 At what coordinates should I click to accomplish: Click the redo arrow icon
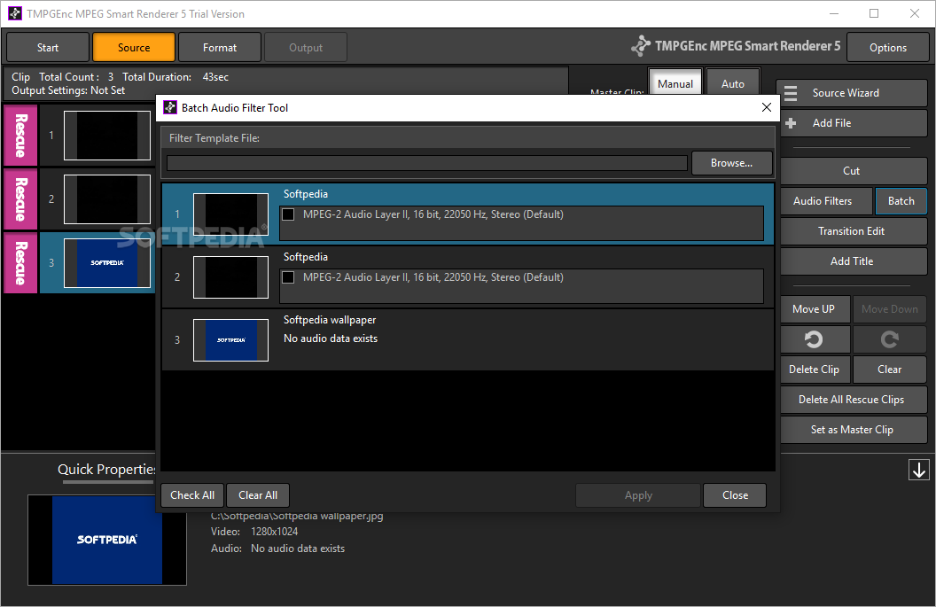click(889, 339)
